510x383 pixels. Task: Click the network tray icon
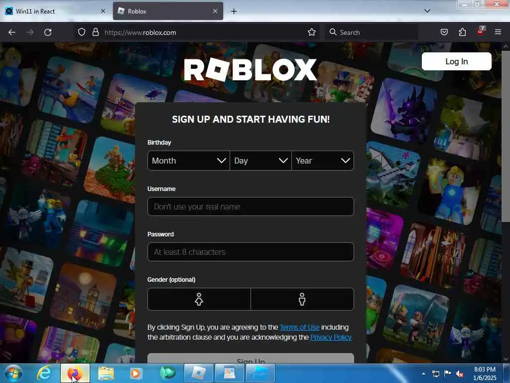click(435, 374)
